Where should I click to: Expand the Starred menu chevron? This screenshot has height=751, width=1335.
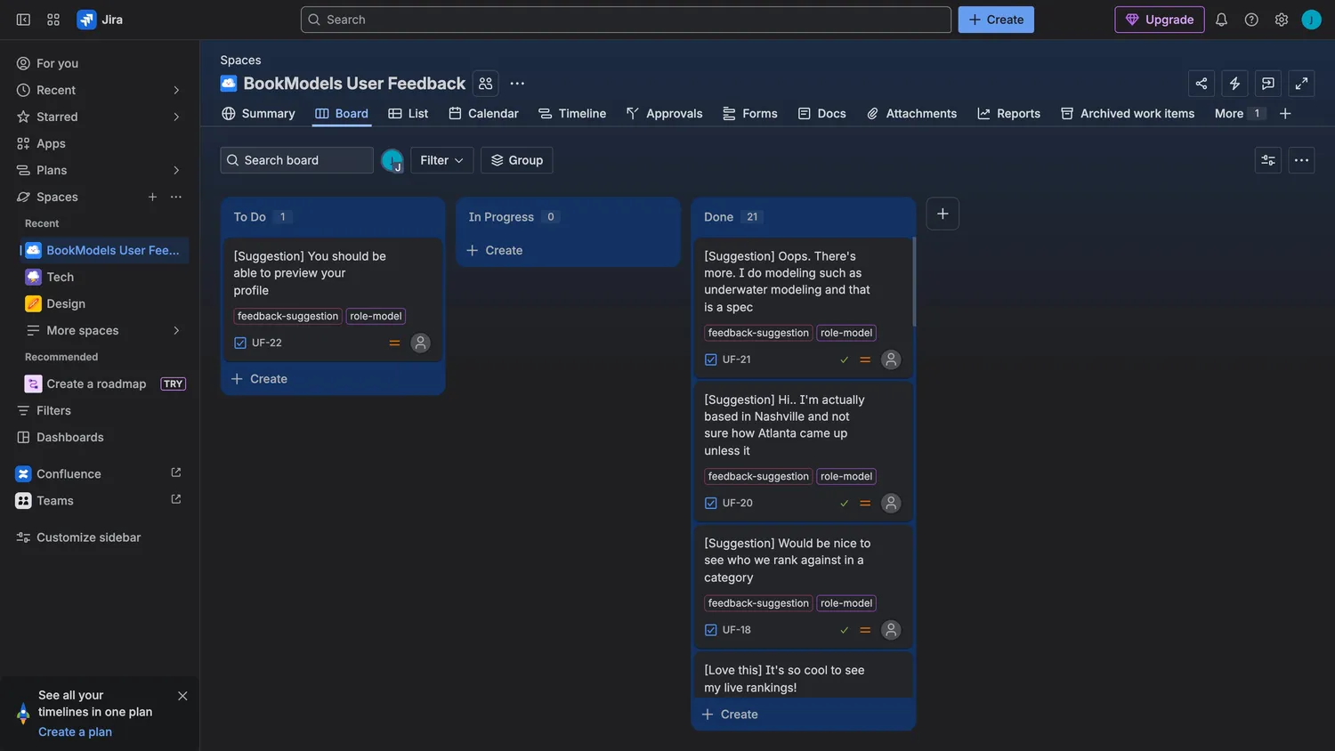pos(176,117)
